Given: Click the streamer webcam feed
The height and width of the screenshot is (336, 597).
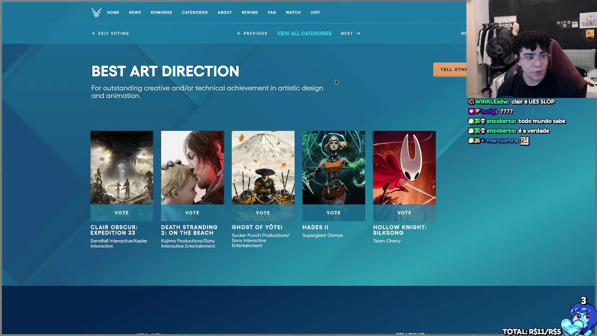Looking at the screenshot, I should tap(532, 48).
